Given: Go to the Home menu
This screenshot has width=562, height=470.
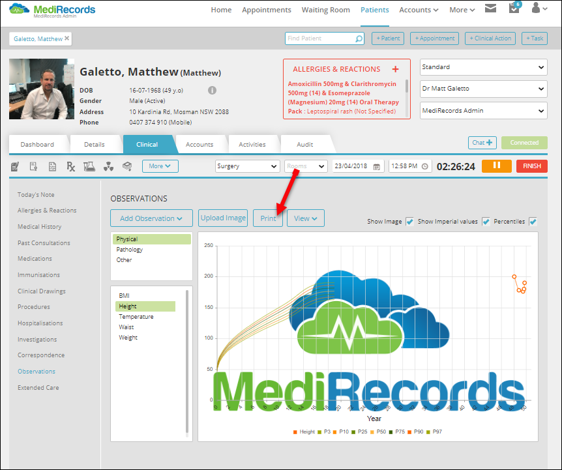Looking at the screenshot, I should (221, 10).
